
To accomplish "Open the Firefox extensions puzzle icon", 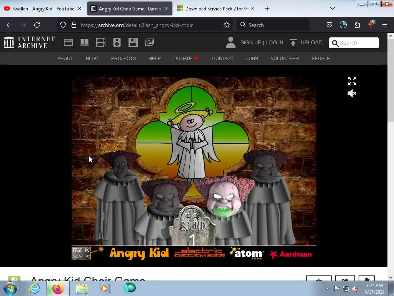I will click(x=357, y=25).
